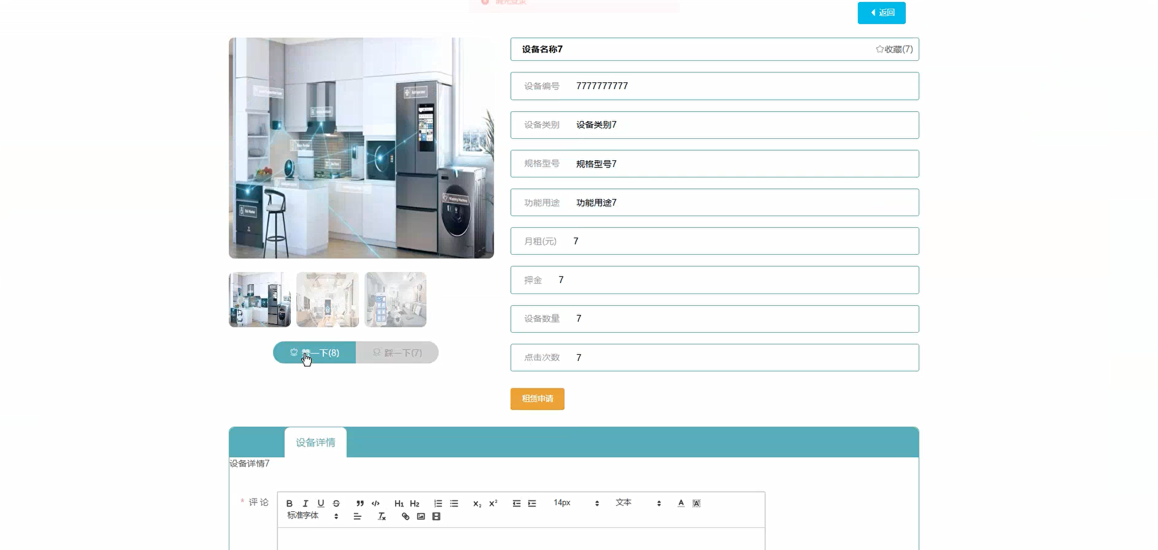The width and height of the screenshot is (1158, 550).
Task: Toggle strikethrough formatting in comment editor
Action: point(336,503)
